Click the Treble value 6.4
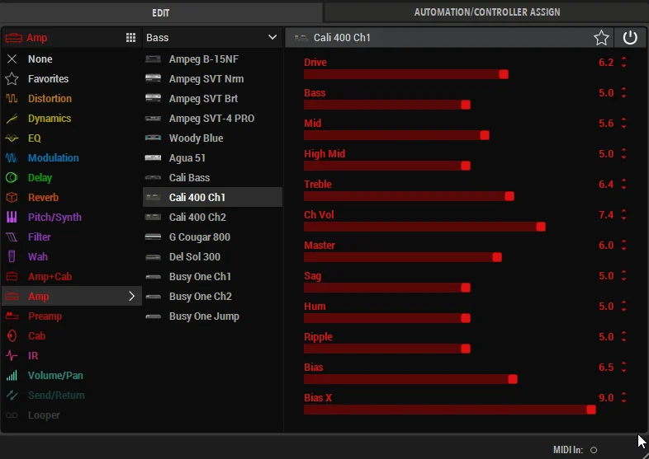 606,185
